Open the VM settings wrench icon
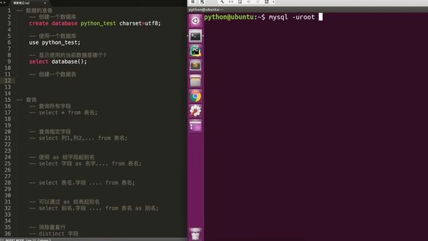Image resolution: width=428 pixels, height=241 pixels. coord(222,1)
